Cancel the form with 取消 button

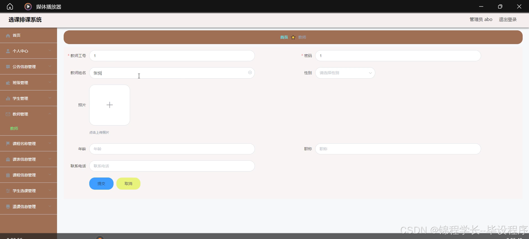tap(128, 184)
